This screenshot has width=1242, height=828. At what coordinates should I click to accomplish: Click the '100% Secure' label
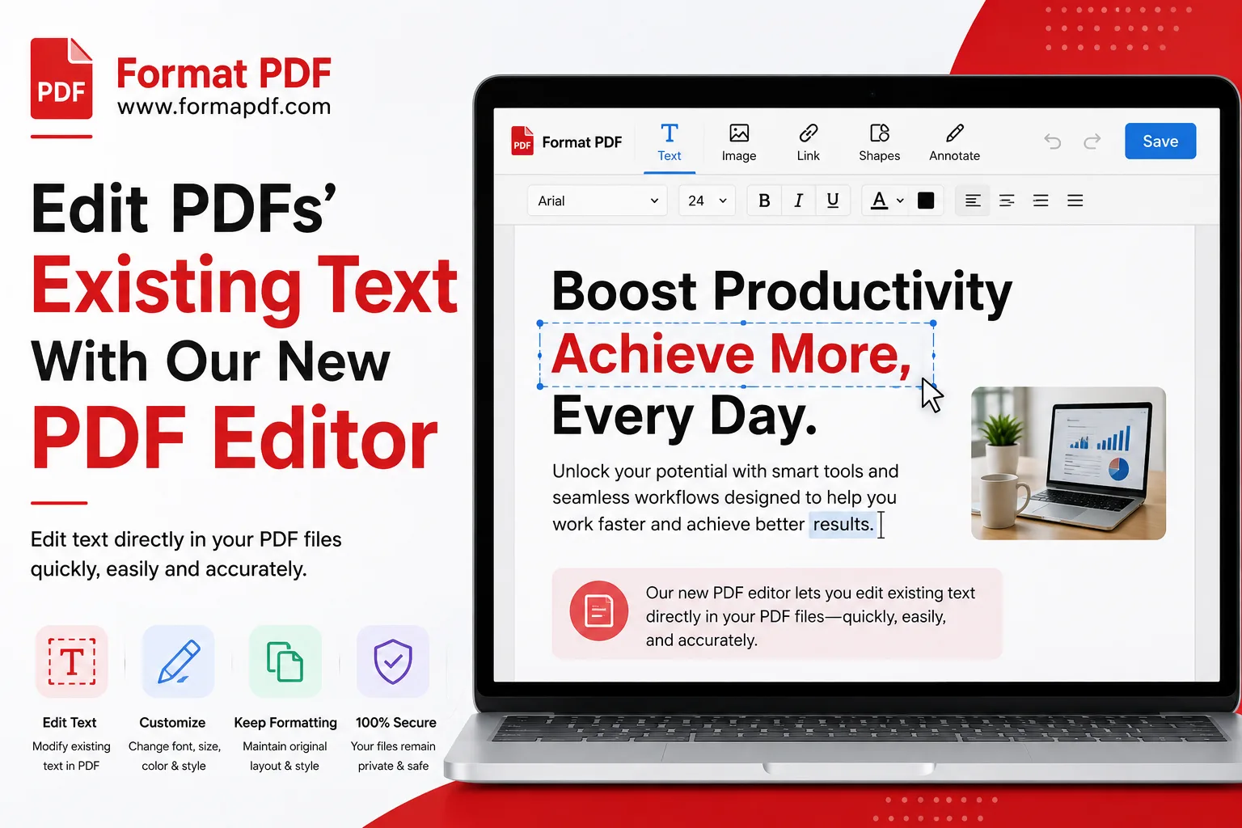[396, 723]
